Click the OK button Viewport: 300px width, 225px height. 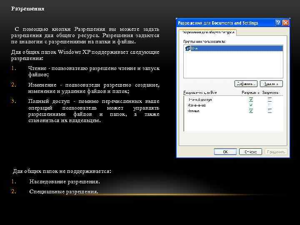click(225, 152)
